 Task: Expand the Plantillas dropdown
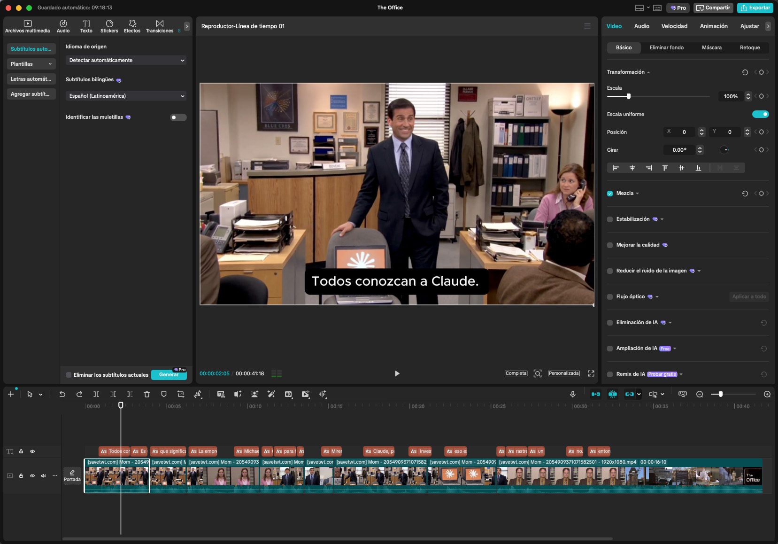[x=31, y=64]
